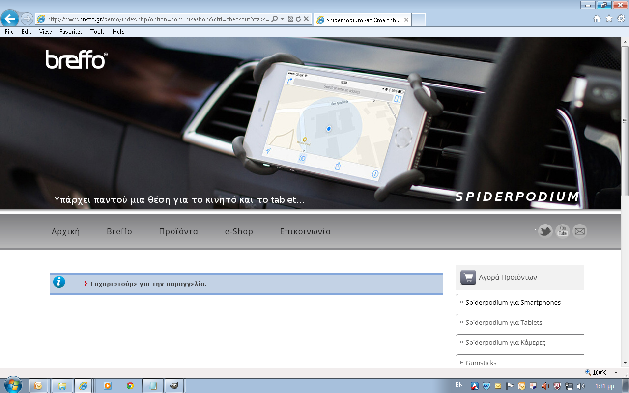Click the Ευχαριστούμε για την παραγγελία message
The width and height of the screenshot is (629, 393).
tap(148, 284)
